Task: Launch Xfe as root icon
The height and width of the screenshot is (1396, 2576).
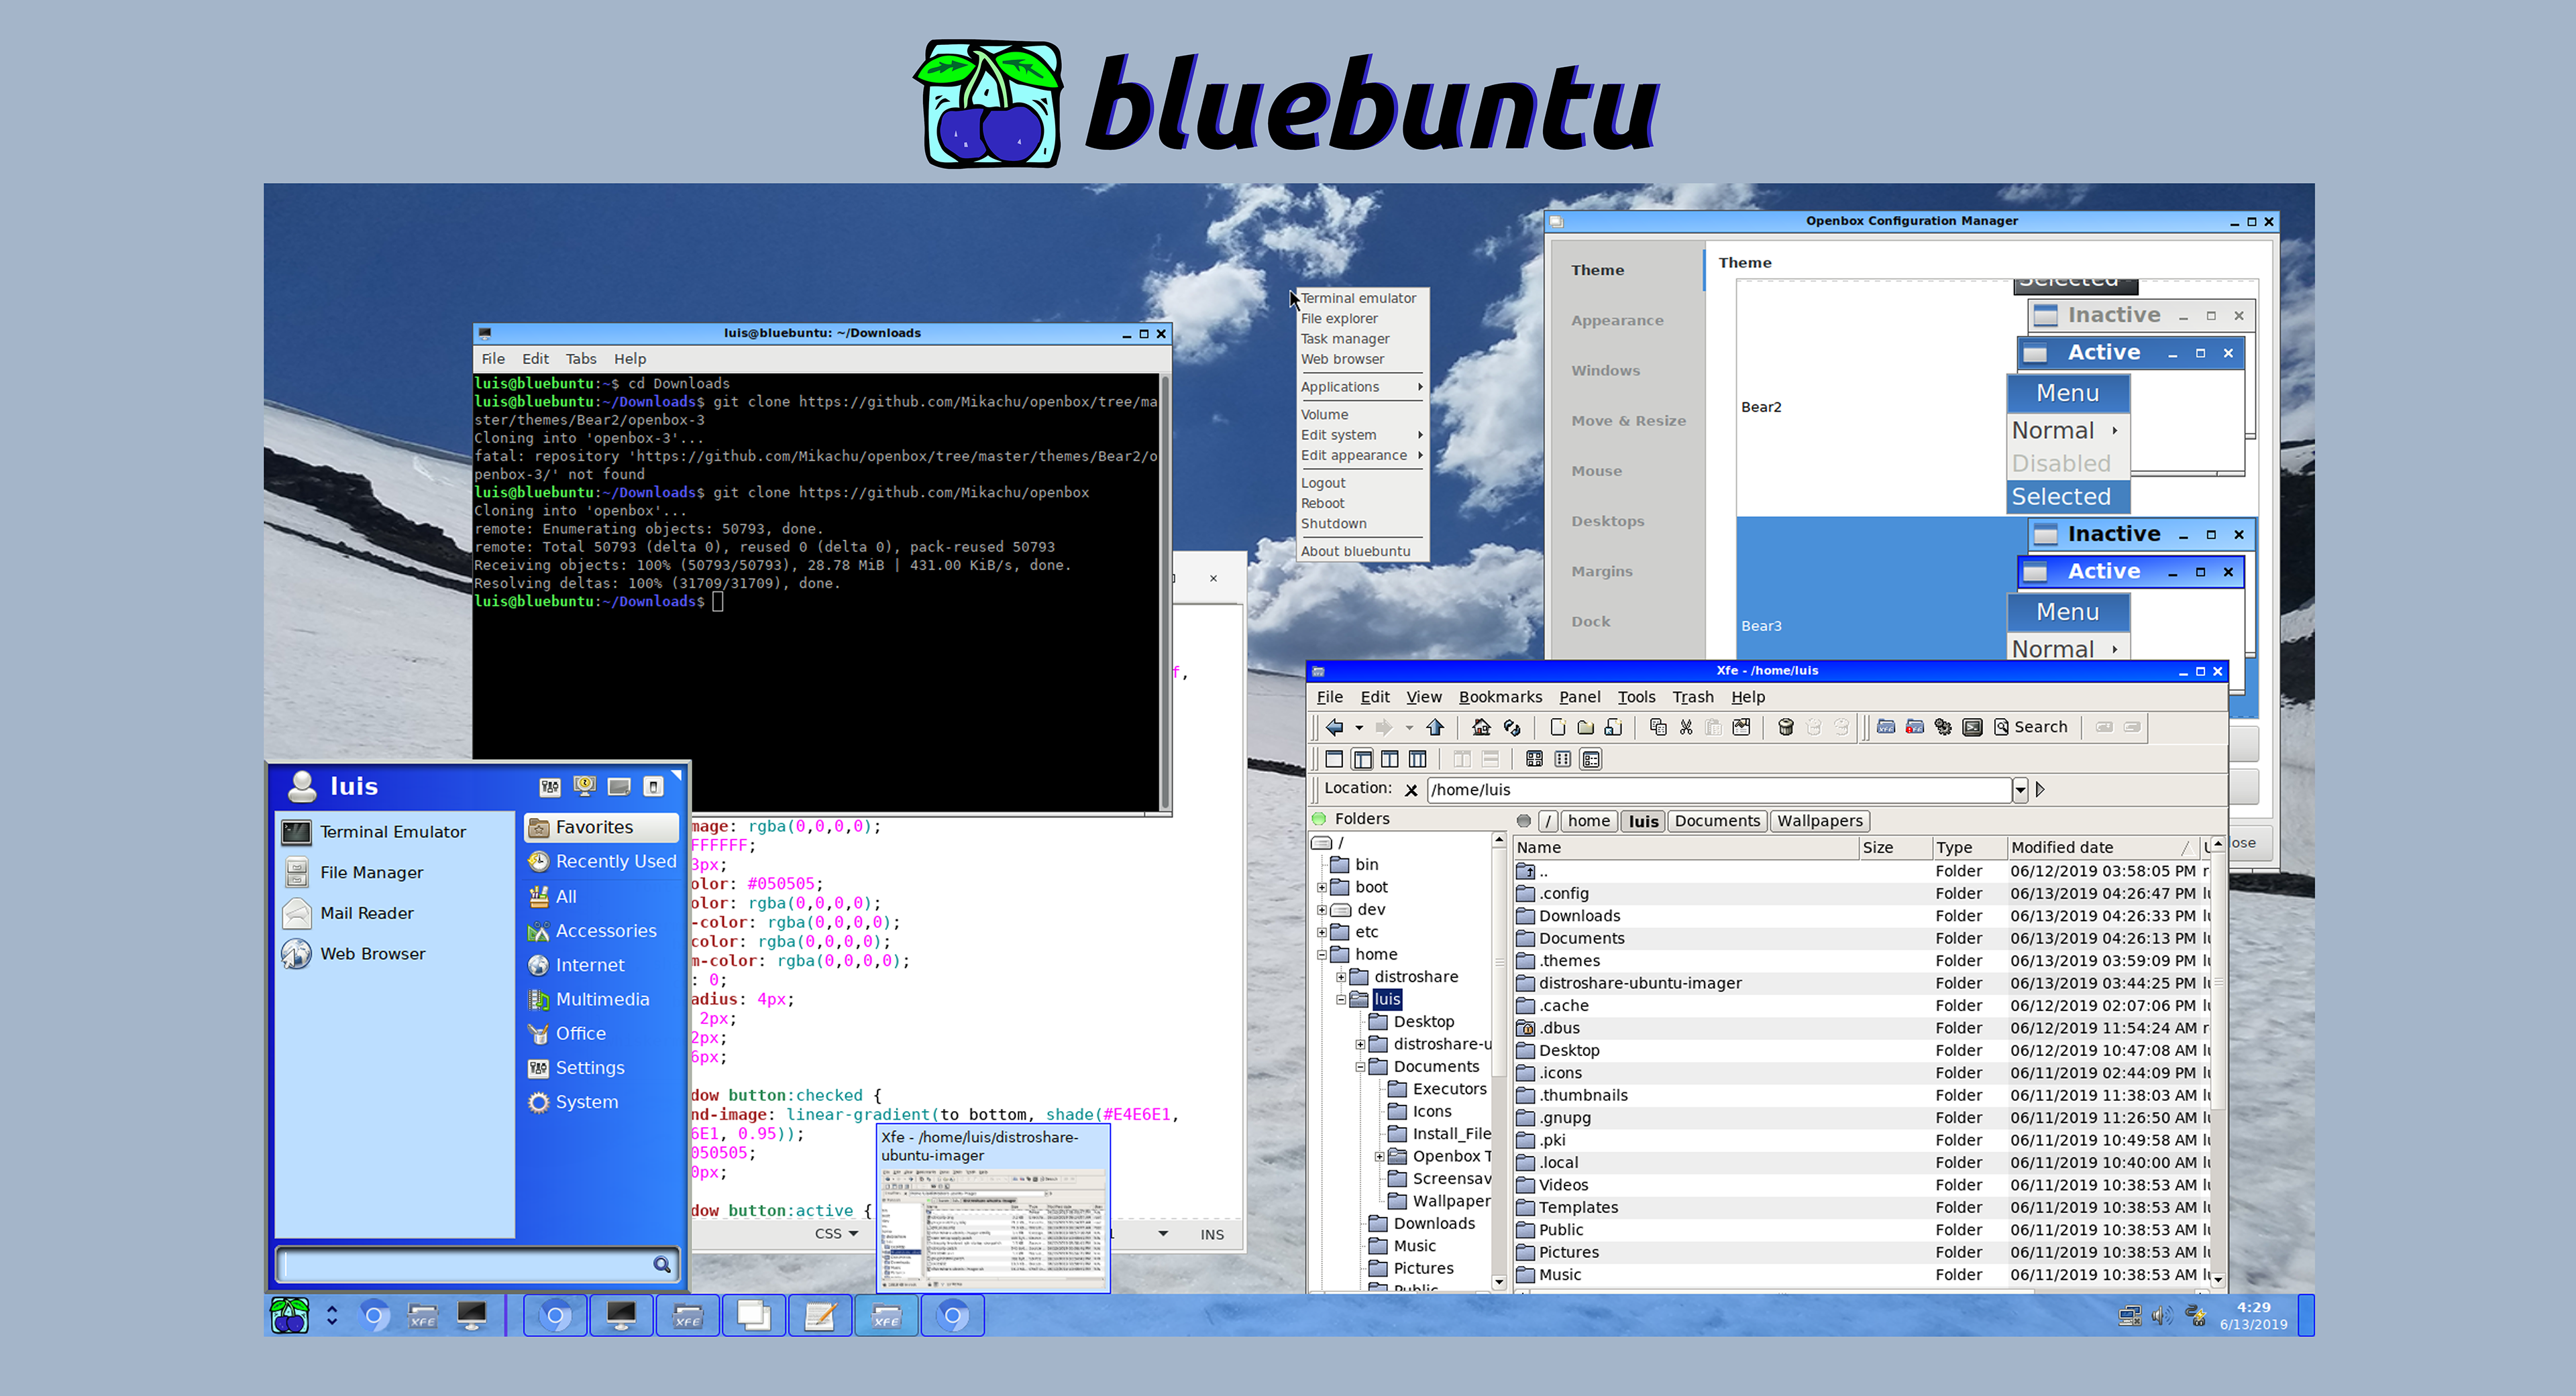Action: point(1914,726)
